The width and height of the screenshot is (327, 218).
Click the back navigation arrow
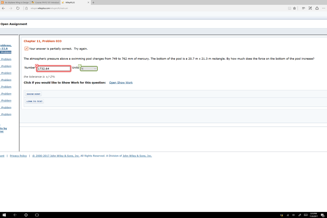coord(3,8)
